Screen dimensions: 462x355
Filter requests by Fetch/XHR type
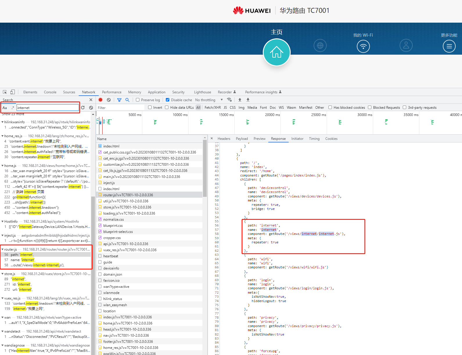213,107
